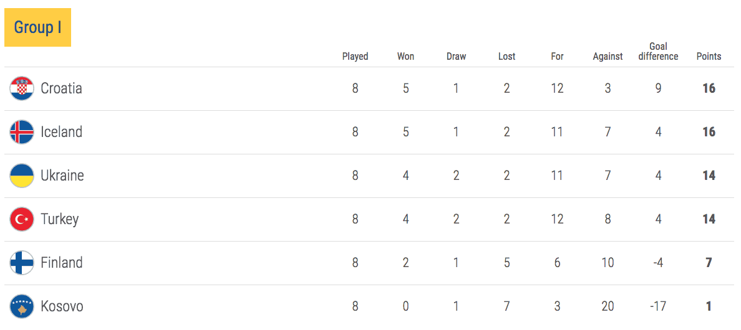Click the Finland flag icon
Screen dimensions: 741x330
coord(22,263)
